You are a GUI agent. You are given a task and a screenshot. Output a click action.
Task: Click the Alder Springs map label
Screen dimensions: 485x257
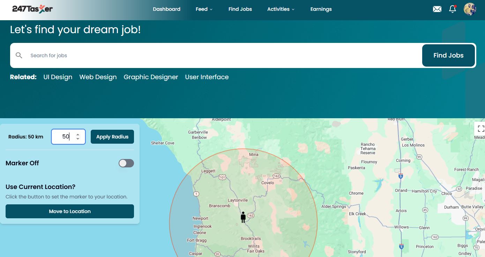pyautogui.click(x=334, y=206)
